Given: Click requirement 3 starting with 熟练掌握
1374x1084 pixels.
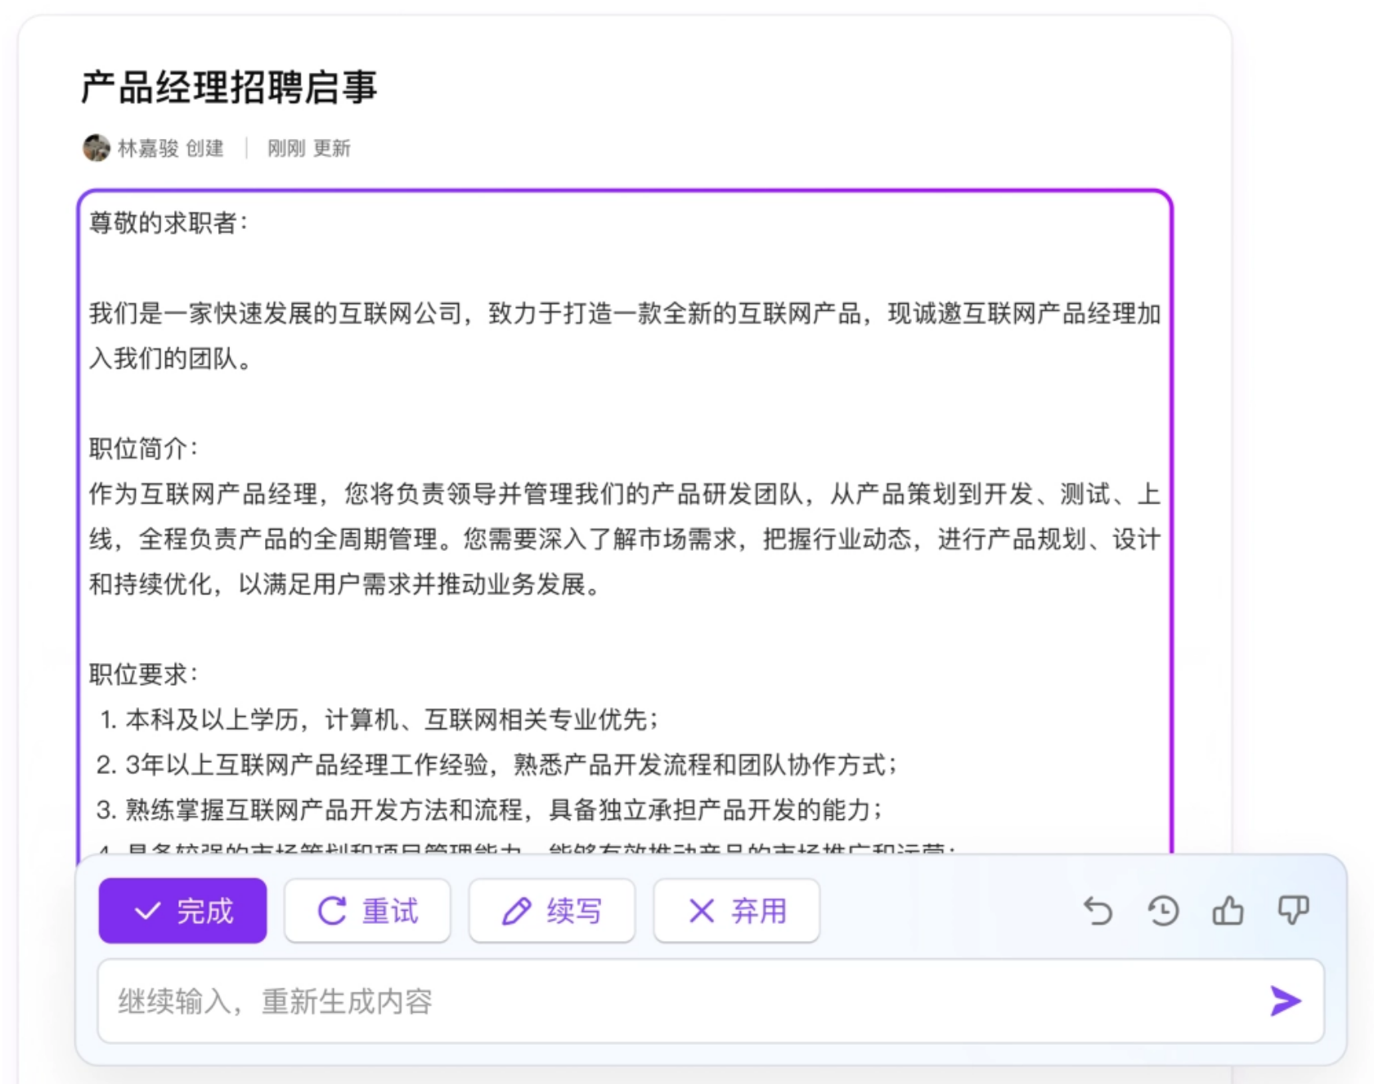Looking at the screenshot, I should tap(491, 809).
